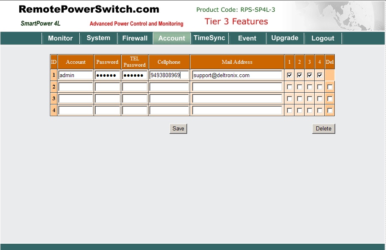Screen dimensions: 386x250
Task: Enable outlet 1 for account row 3
Action: 289,99
